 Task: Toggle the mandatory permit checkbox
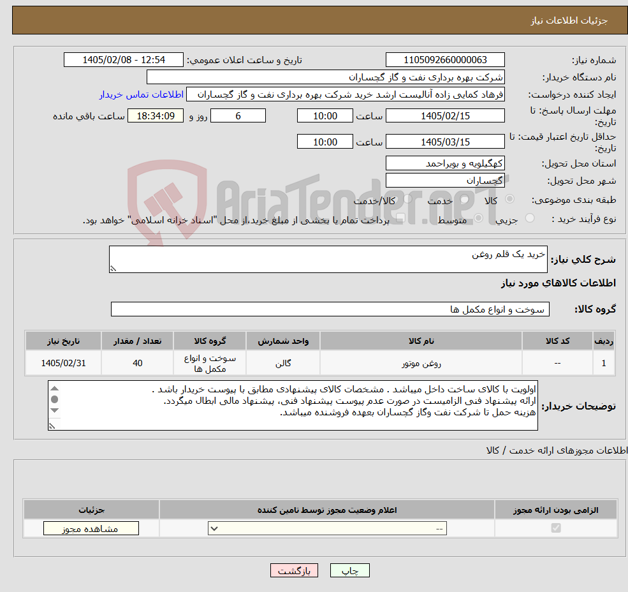tap(556, 528)
